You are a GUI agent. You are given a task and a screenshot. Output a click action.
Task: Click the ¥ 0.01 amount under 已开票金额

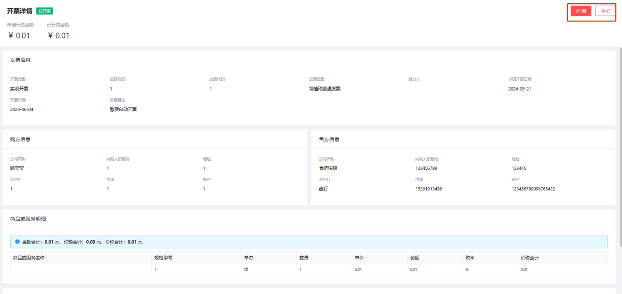58,36
